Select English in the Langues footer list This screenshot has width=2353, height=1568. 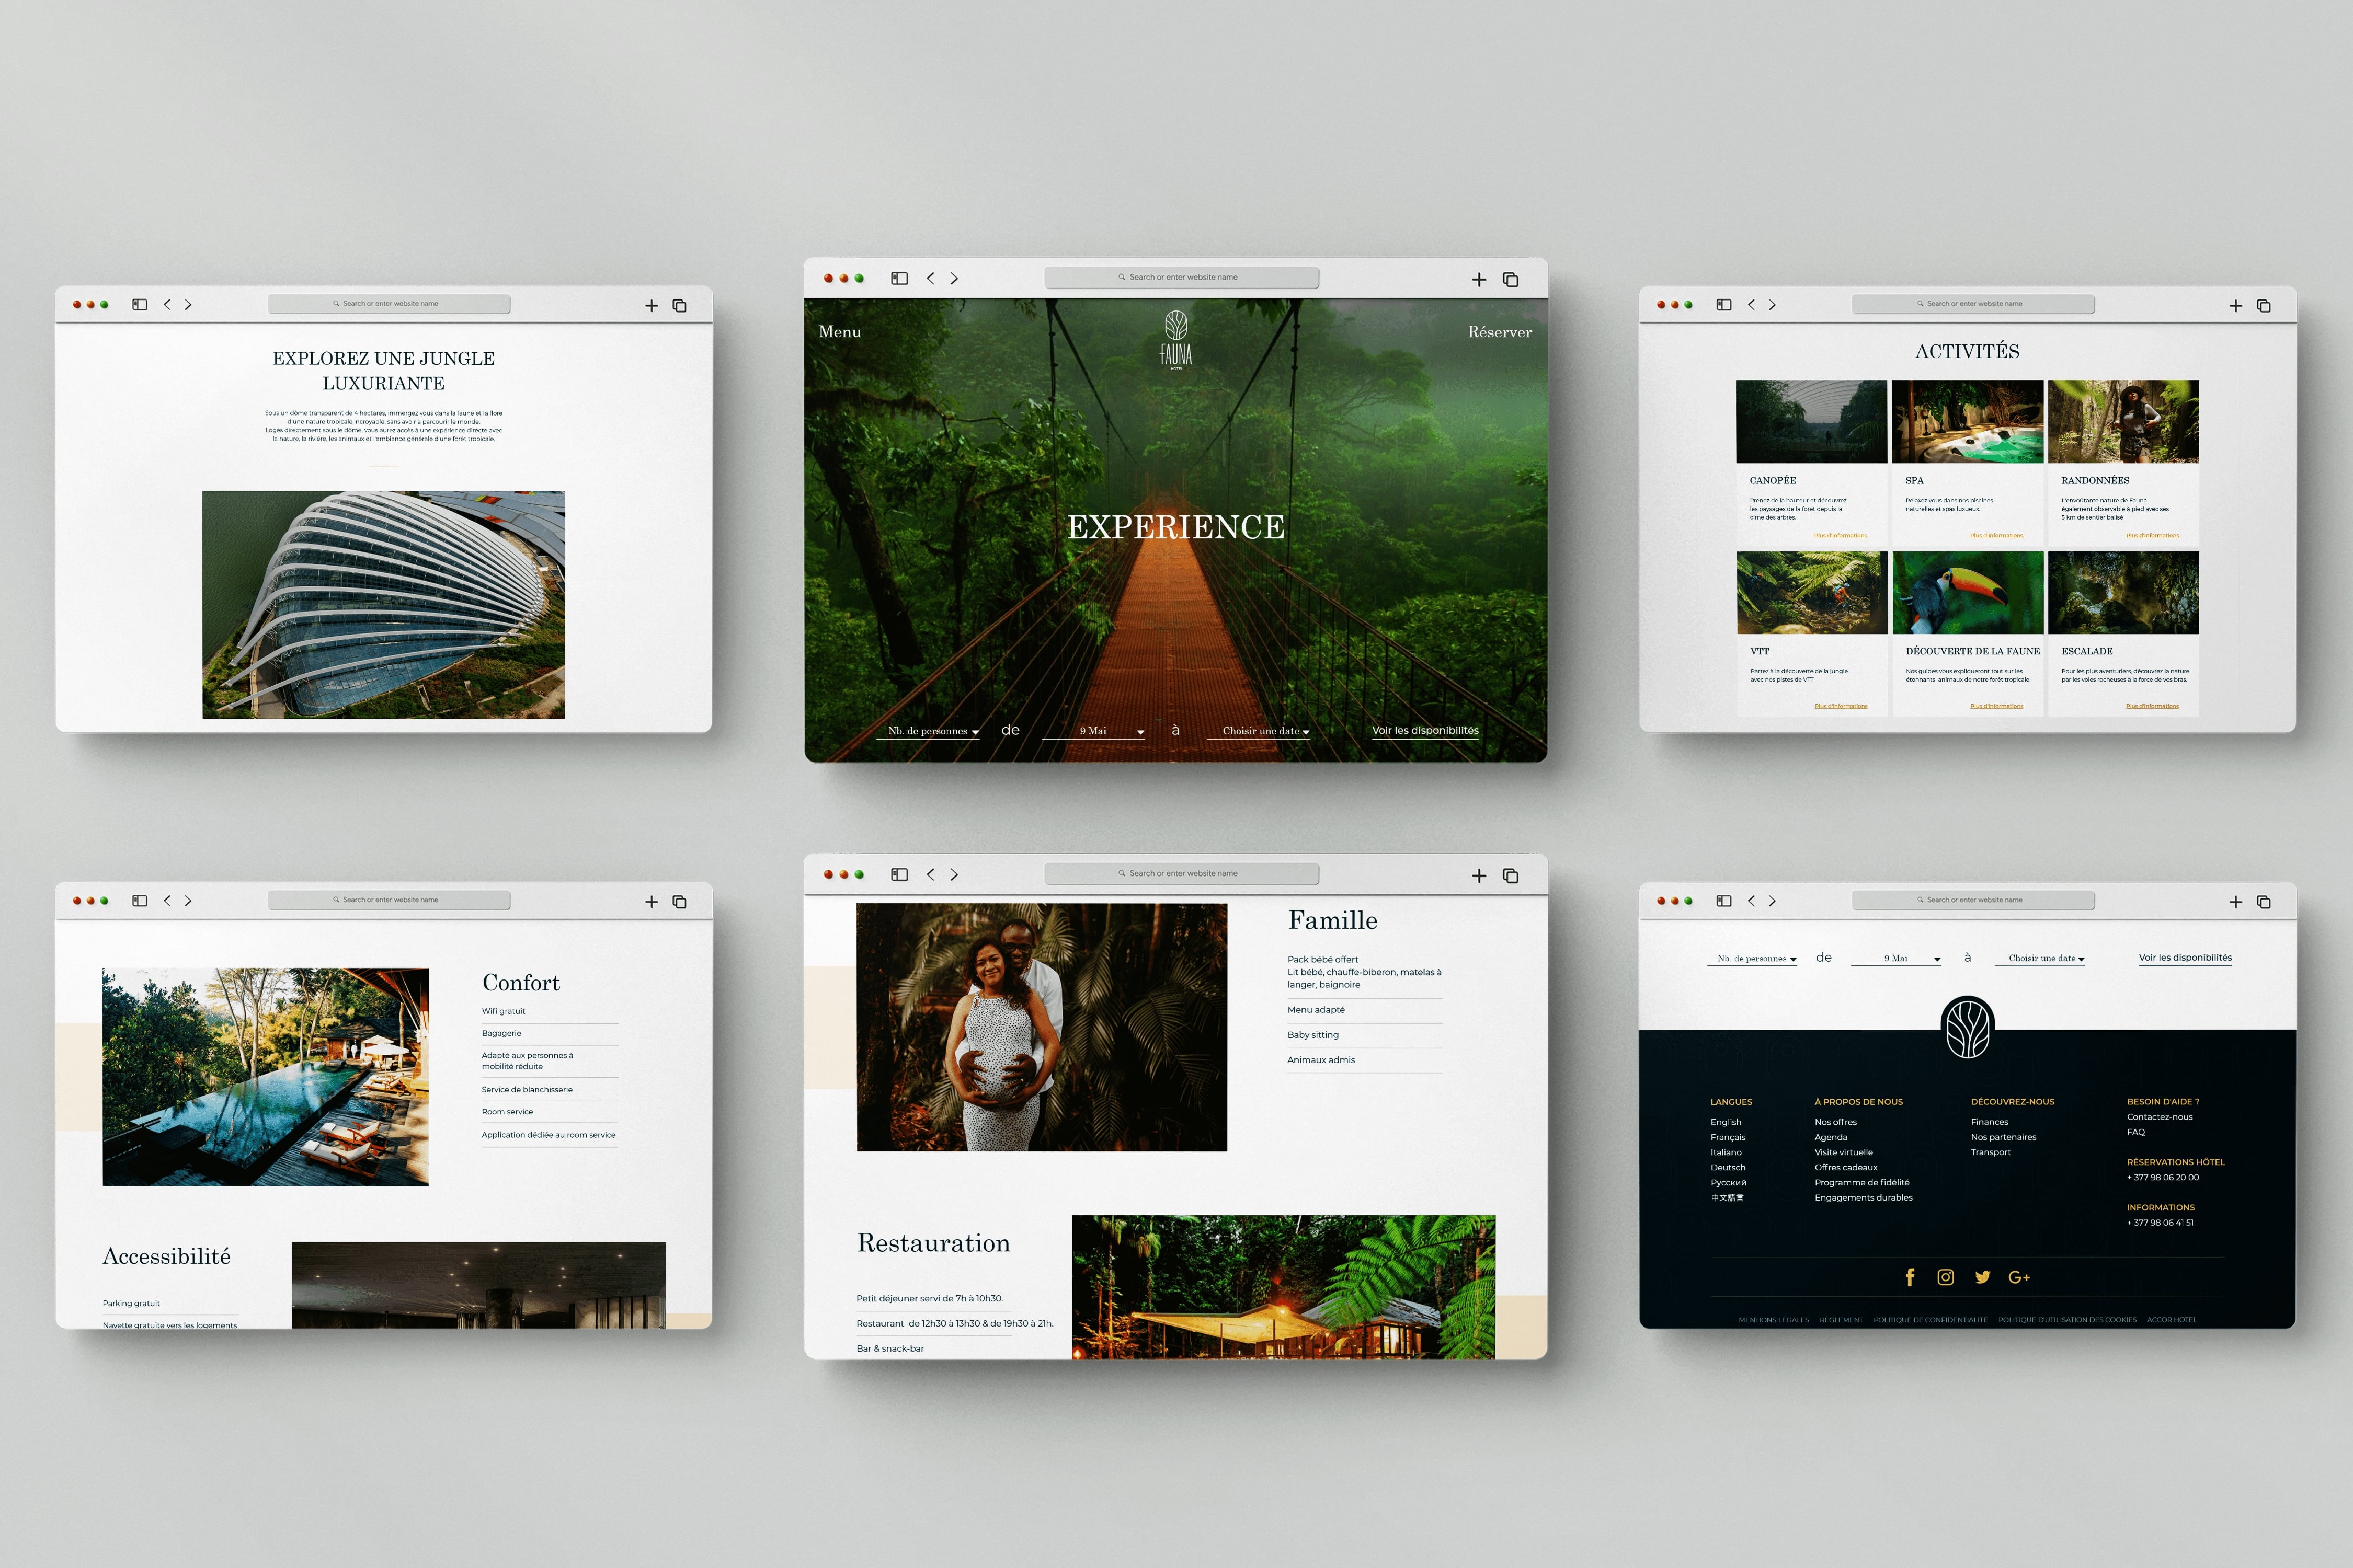[1726, 1122]
